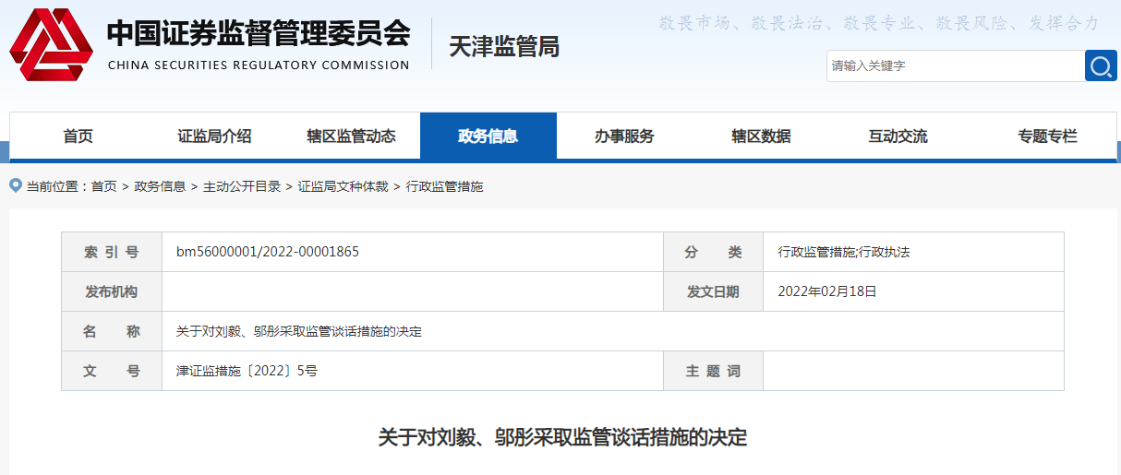Click the classification value 行政监管措施;行政执法

pyautogui.click(x=844, y=252)
